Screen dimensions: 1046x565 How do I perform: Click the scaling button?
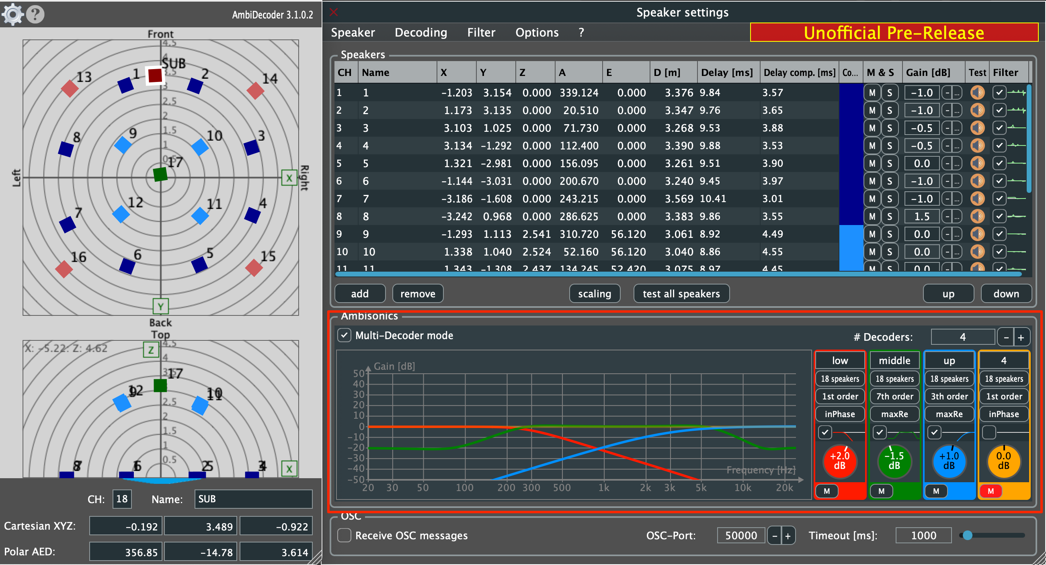(x=595, y=293)
